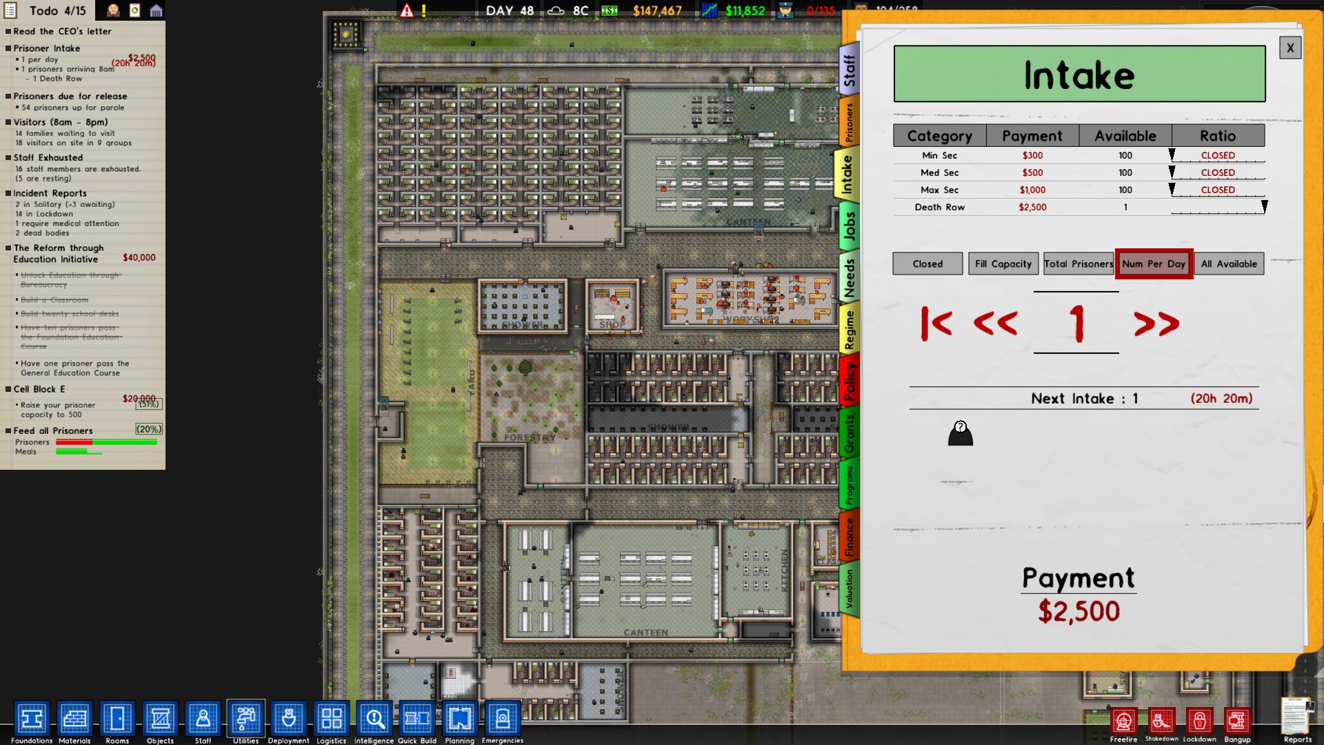Open the Rooms menu
This screenshot has height=745, width=1324.
[x=117, y=719]
